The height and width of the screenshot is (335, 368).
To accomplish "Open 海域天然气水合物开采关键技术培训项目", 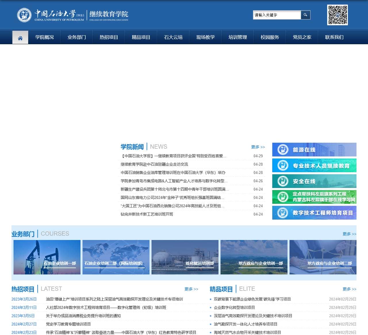I will click(248, 332).
